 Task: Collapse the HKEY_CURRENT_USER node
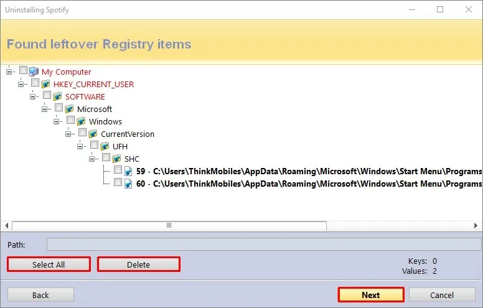coord(21,84)
